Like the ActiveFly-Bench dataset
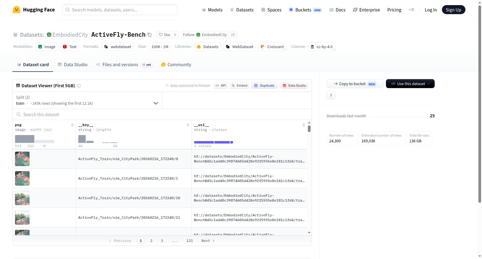The width and height of the screenshot is (482, 259). (x=164, y=35)
